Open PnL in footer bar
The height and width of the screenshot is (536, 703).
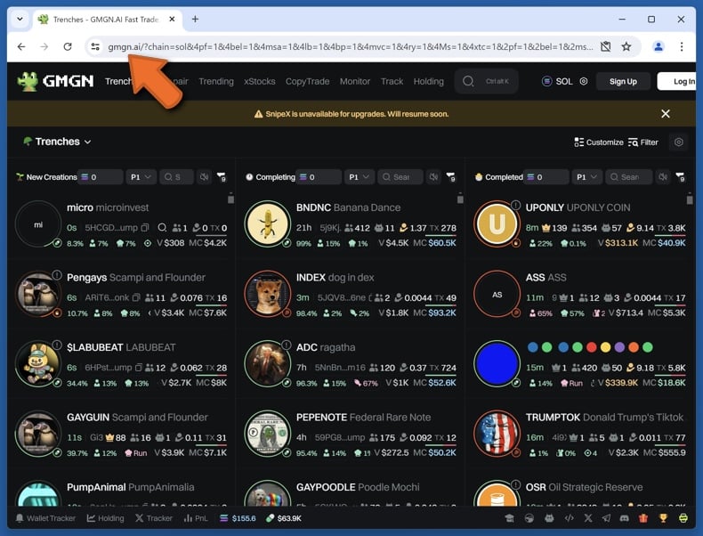coord(196,518)
